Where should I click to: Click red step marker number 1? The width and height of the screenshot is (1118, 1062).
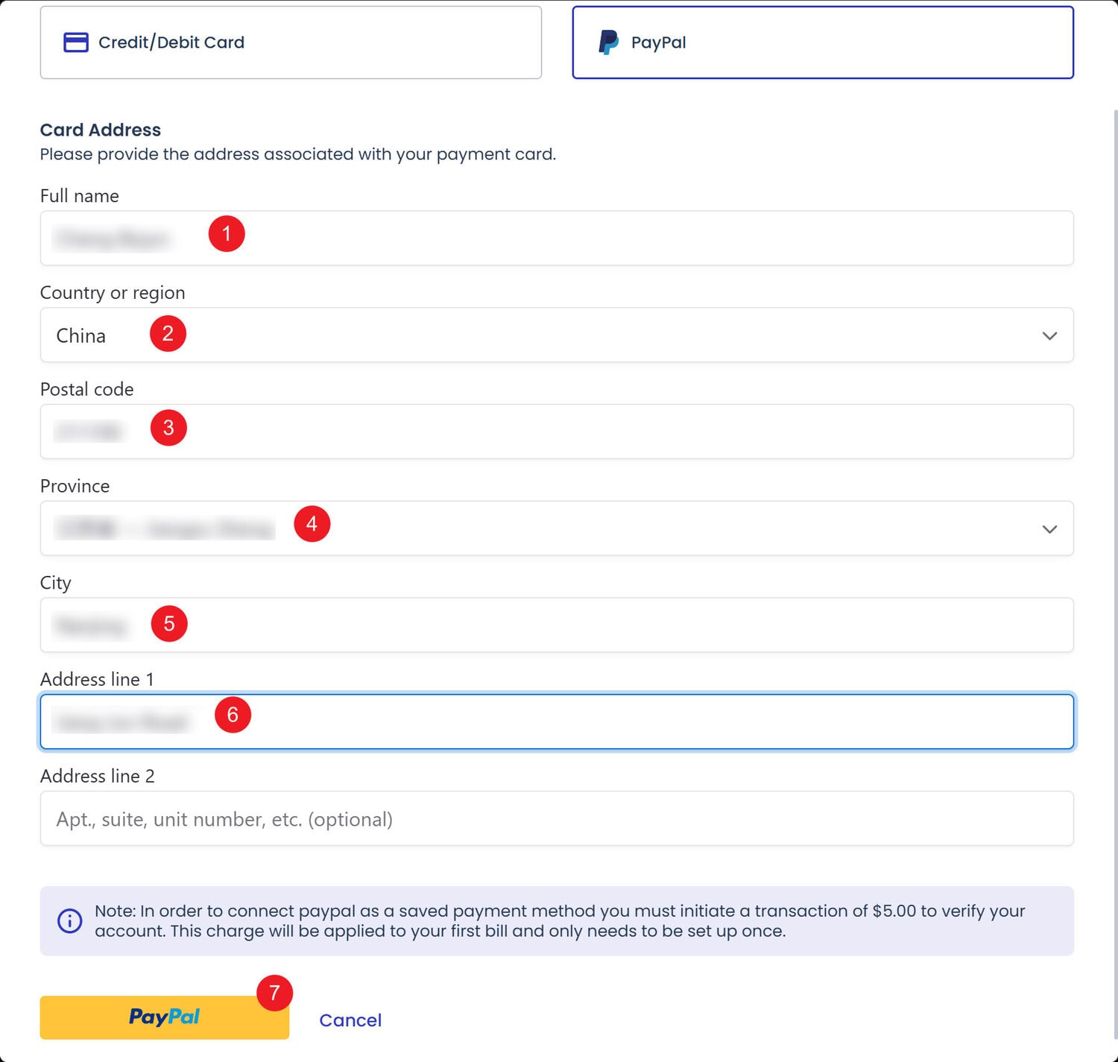(227, 234)
